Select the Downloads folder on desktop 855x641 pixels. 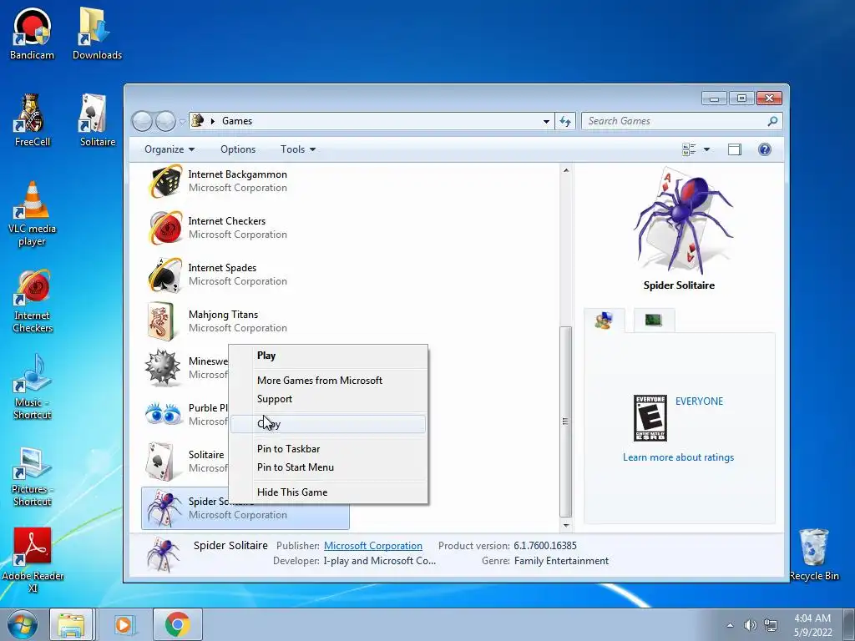97,33
